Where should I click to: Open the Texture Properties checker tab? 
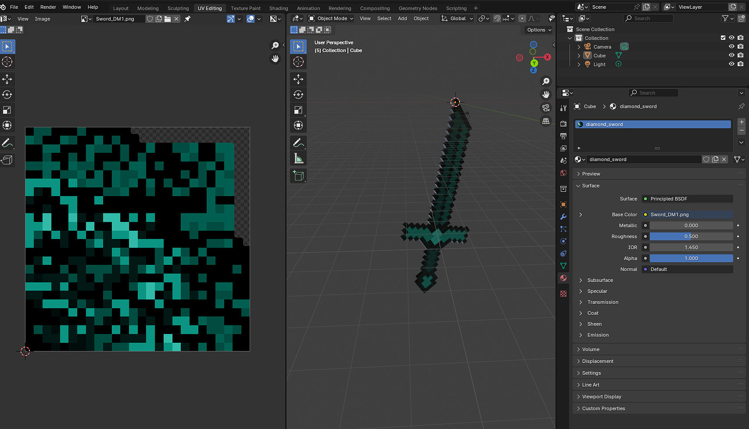point(563,293)
